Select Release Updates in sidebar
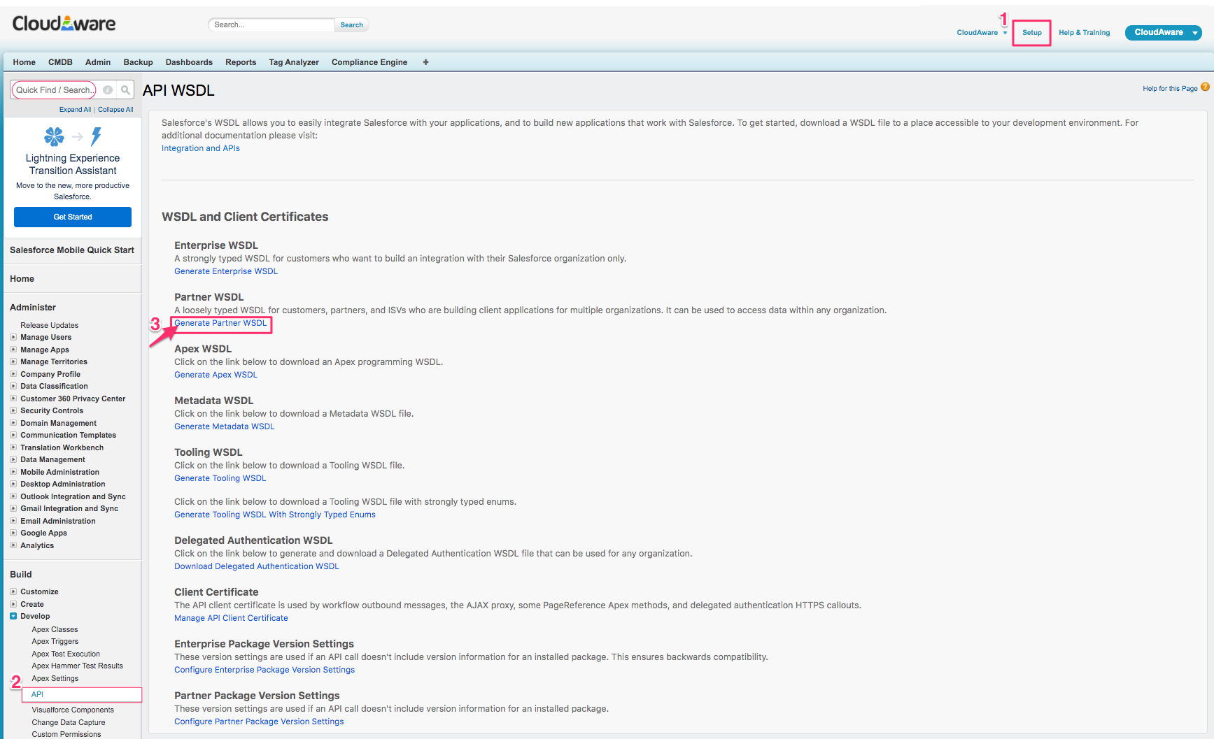The width and height of the screenshot is (1214, 739). click(50, 325)
